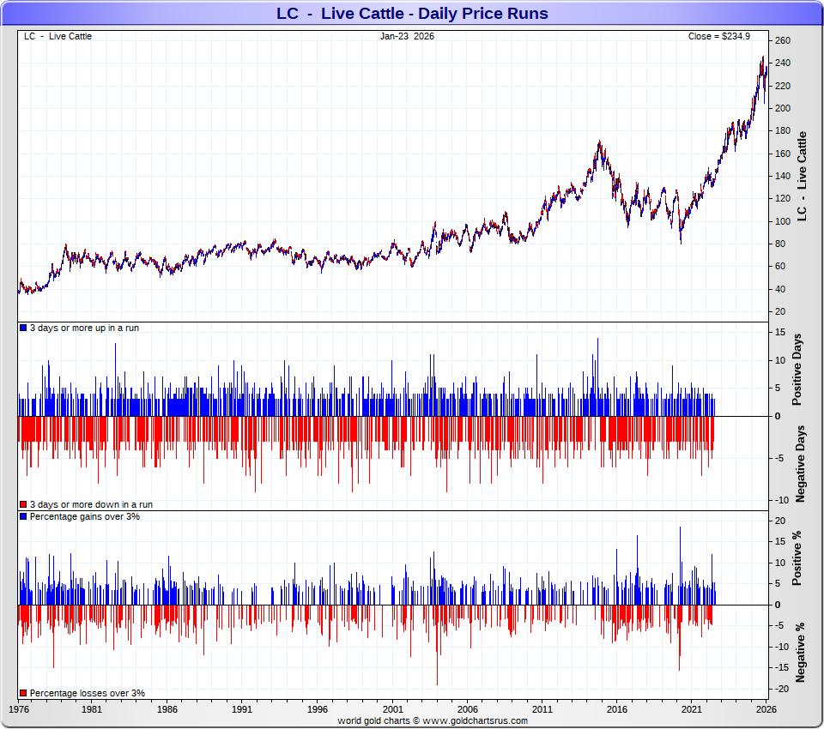Click the blue Percentage gains over 3% swatch
824x729 pixels.
point(23,517)
